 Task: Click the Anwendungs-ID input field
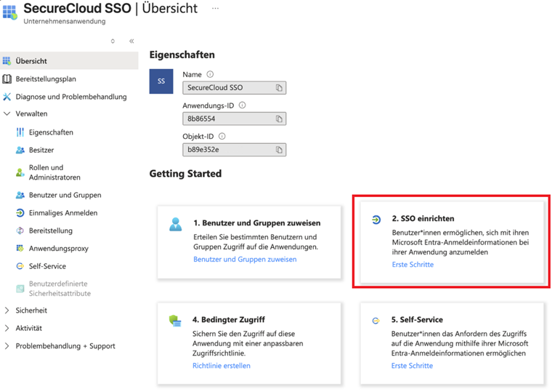[x=235, y=119]
